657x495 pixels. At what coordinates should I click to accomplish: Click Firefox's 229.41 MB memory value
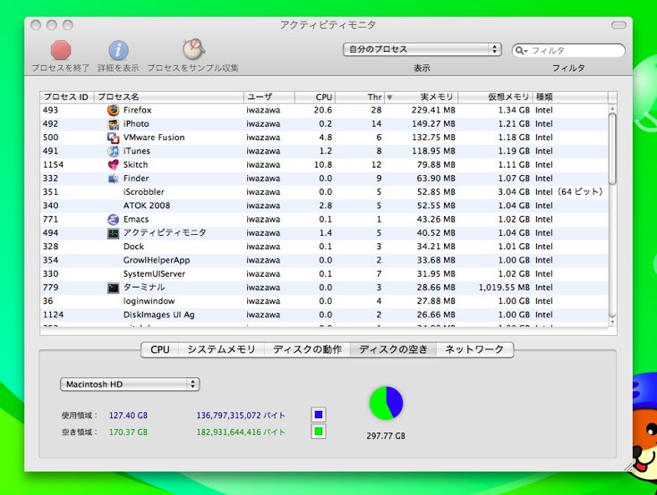point(433,111)
